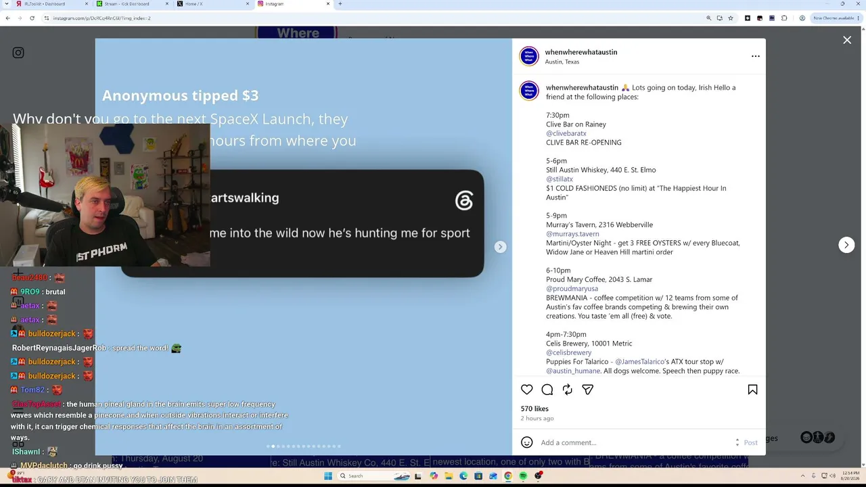Viewport: 866px width, 487px height.
Task: Open the @murrays.tavern mention
Action: point(572,234)
